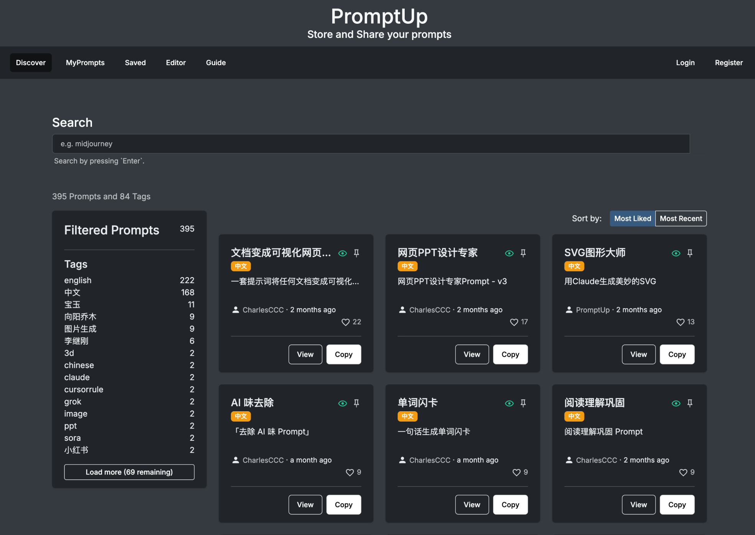The image size is (755, 535).
Task: Go to MyPrompts tab
Action: coord(85,62)
